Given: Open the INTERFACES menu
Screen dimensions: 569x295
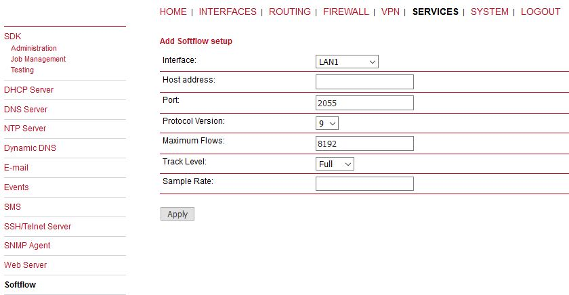Looking at the screenshot, I should (228, 12).
